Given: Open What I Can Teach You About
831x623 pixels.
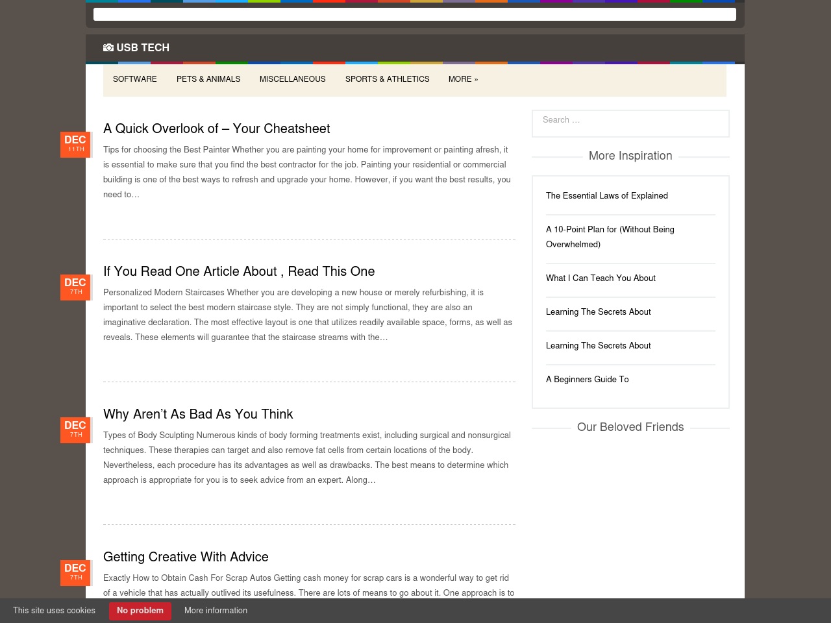Looking at the screenshot, I should 601,278.
